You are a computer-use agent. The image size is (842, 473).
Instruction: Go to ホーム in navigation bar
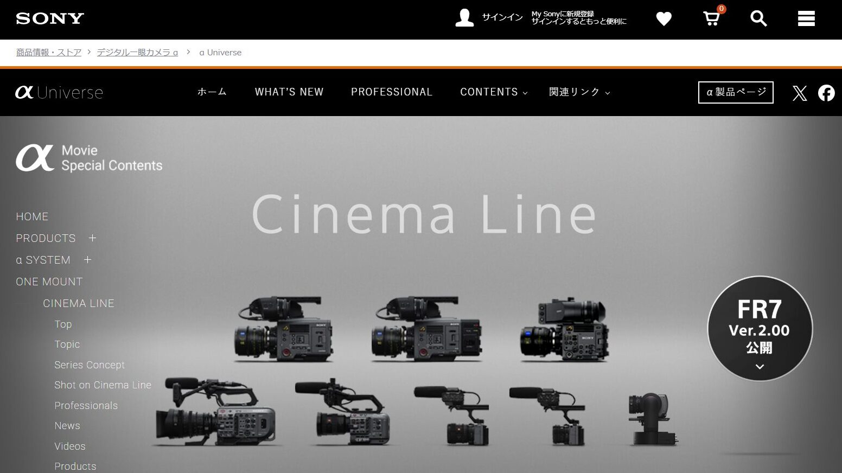(212, 92)
